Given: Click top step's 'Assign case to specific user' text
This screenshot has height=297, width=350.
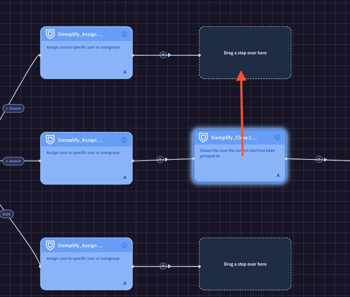Looking at the screenshot, I should (83, 47).
